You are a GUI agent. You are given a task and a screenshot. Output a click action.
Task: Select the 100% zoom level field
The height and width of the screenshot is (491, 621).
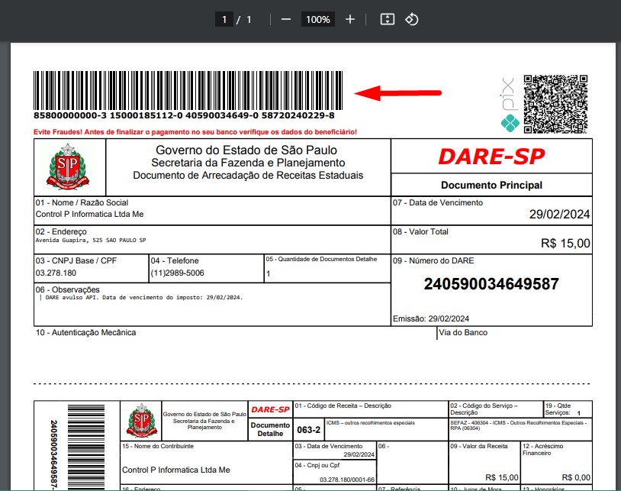(x=317, y=19)
